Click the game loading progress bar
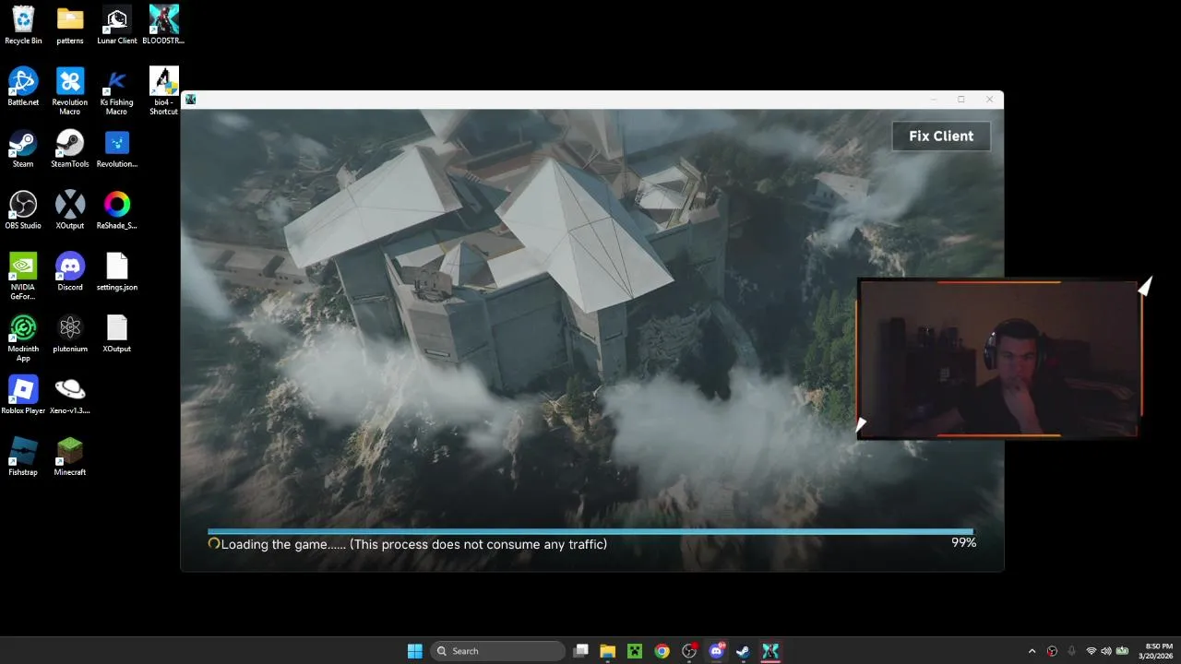The height and width of the screenshot is (664, 1181). [590, 531]
